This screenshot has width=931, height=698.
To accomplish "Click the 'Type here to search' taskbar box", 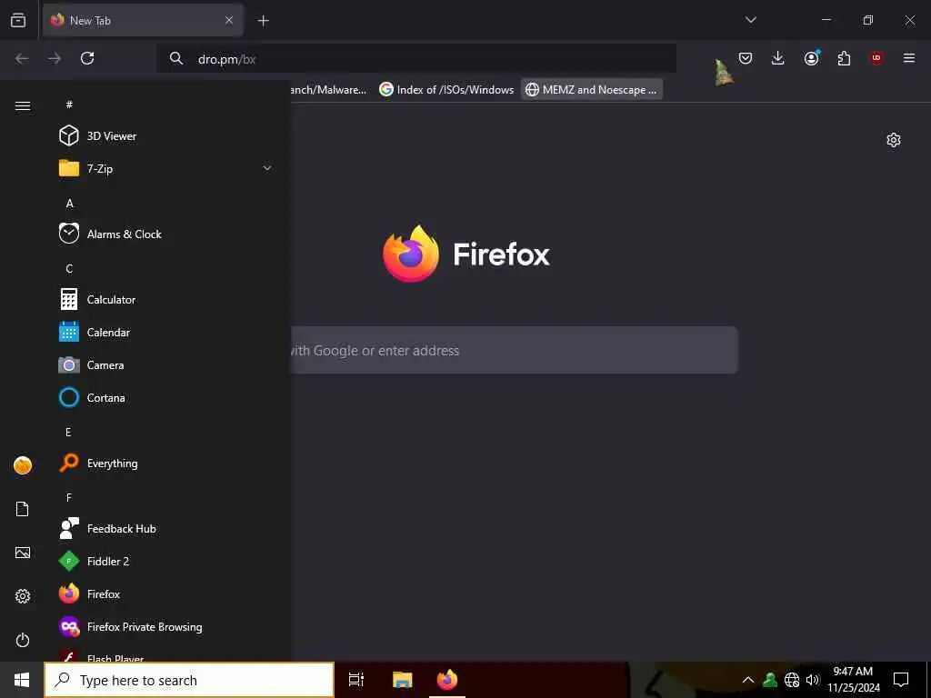I will (x=189, y=680).
